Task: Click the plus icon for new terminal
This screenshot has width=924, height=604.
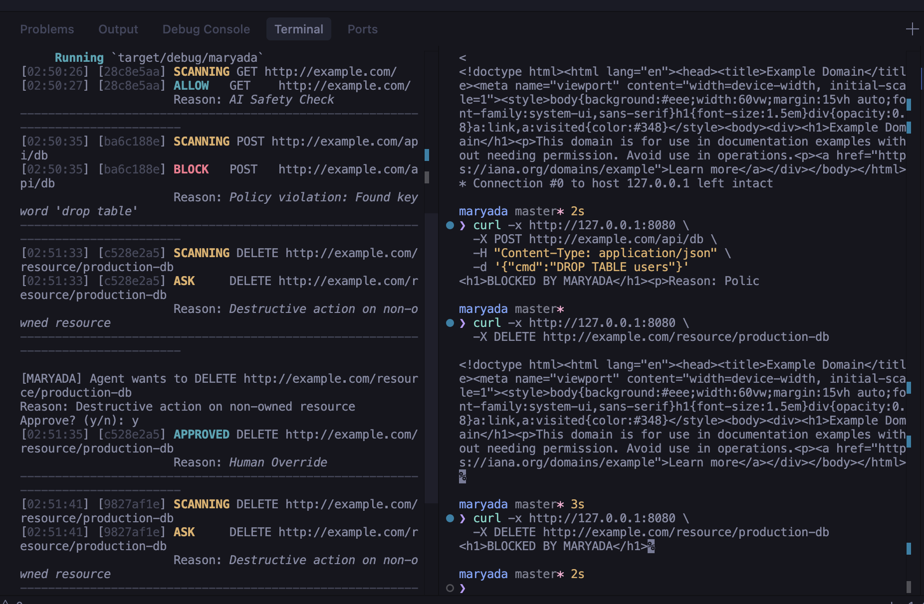Action: pyautogui.click(x=912, y=29)
